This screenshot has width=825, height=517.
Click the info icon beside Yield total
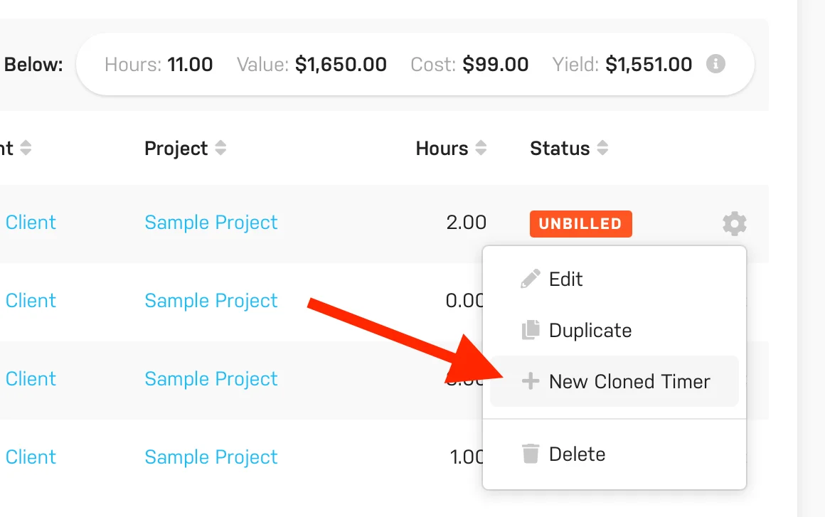715,65
